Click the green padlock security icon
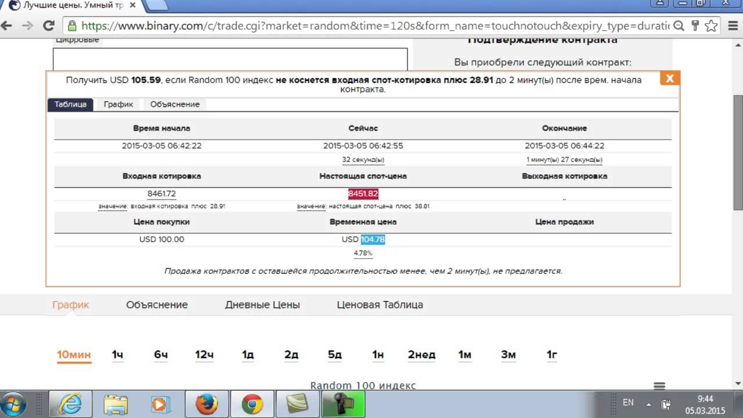 coord(72,26)
